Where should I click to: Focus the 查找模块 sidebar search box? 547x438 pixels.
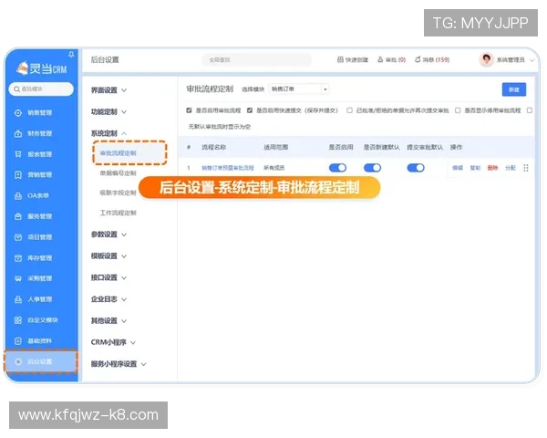click(x=41, y=89)
